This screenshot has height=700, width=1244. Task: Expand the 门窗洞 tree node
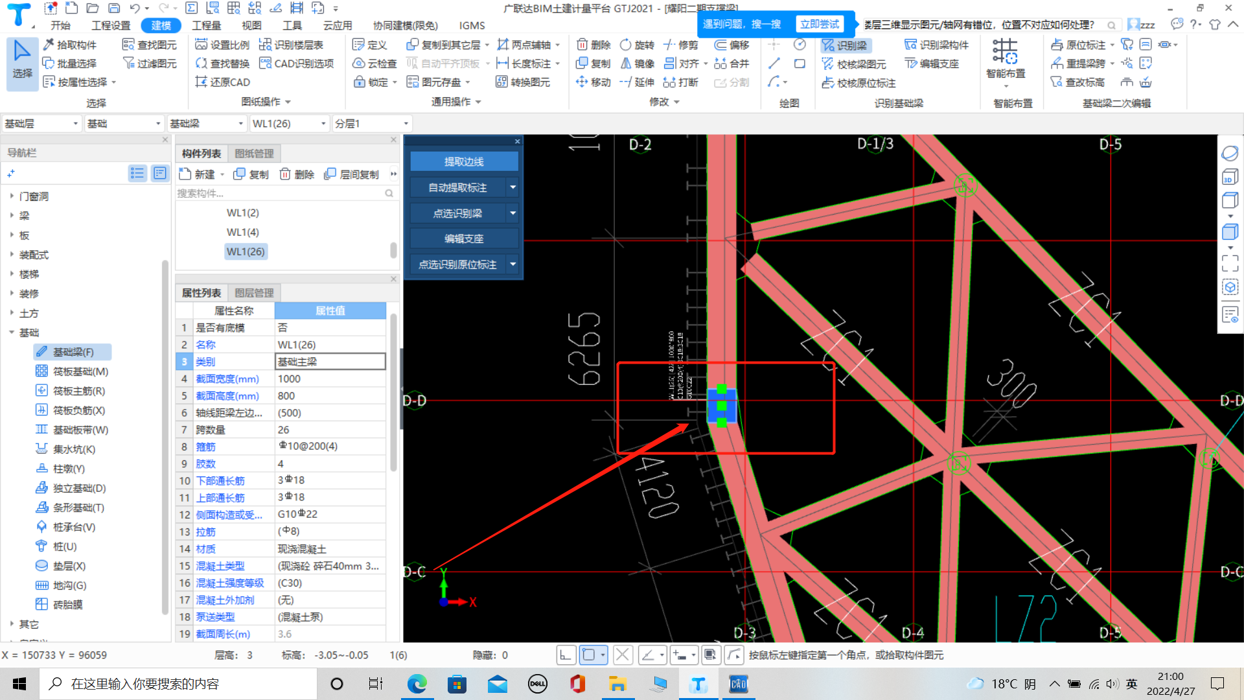[x=12, y=196]
